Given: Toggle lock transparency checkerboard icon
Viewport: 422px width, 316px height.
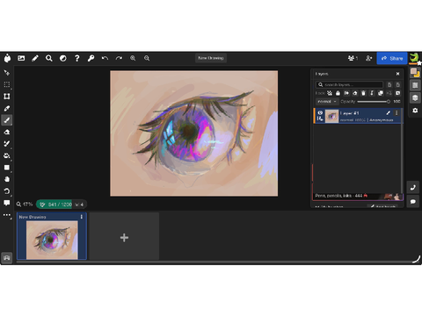Looking at the screenshot, I should pos(330,93).
